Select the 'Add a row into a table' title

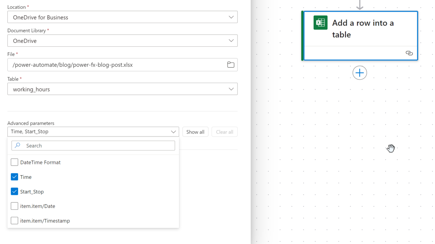click(363, 28)
